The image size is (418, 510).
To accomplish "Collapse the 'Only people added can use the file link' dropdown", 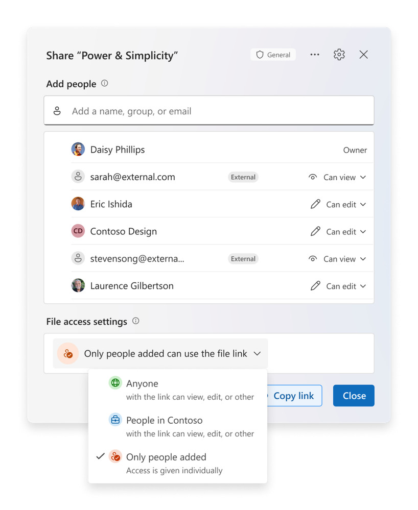I will (x=160, y=354).
